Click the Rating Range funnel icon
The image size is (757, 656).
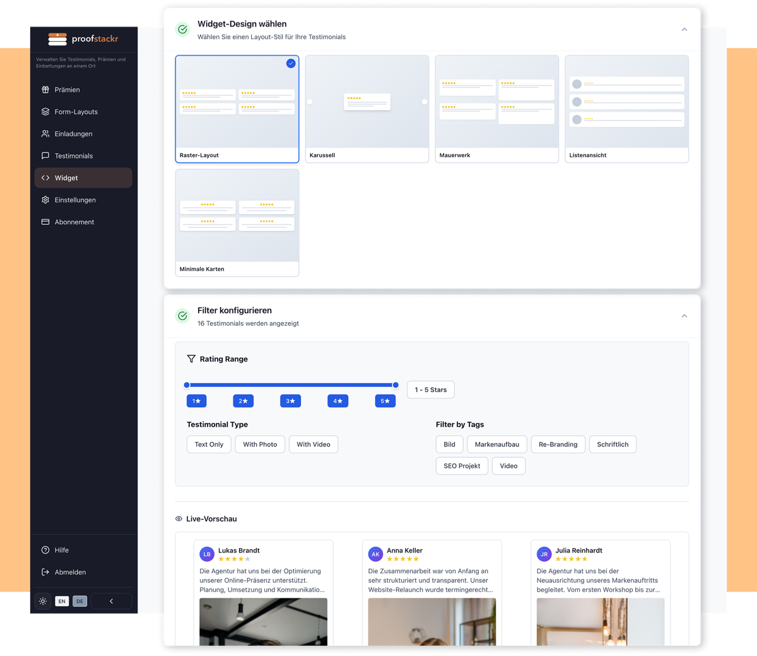click(x=191, y=359)
